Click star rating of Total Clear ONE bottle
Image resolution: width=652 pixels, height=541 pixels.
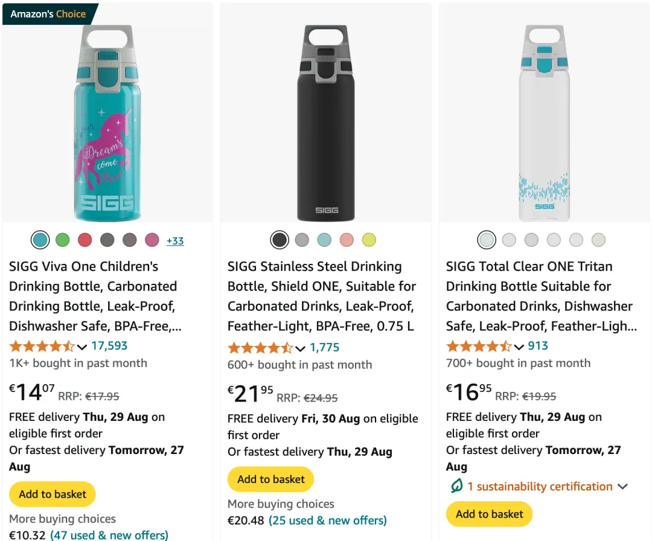coord(479,346)
